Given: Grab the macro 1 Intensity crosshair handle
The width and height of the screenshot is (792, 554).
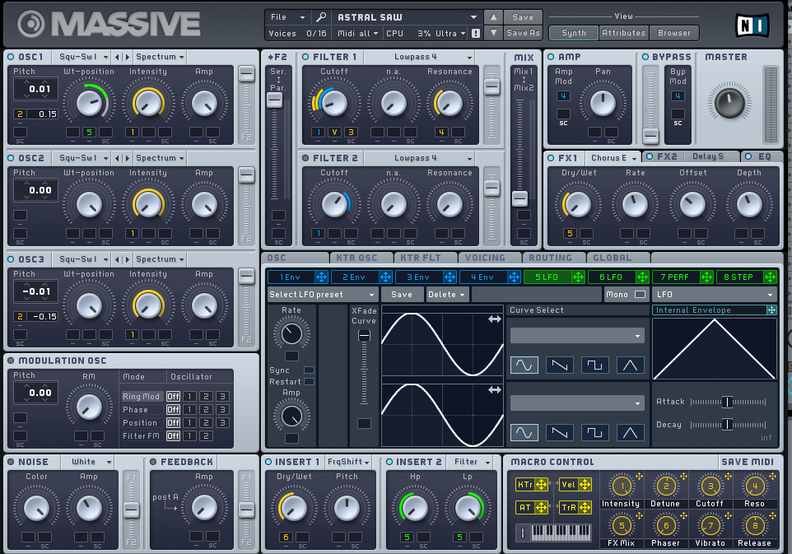Looking at the screenshot, I should pos(640,477).
